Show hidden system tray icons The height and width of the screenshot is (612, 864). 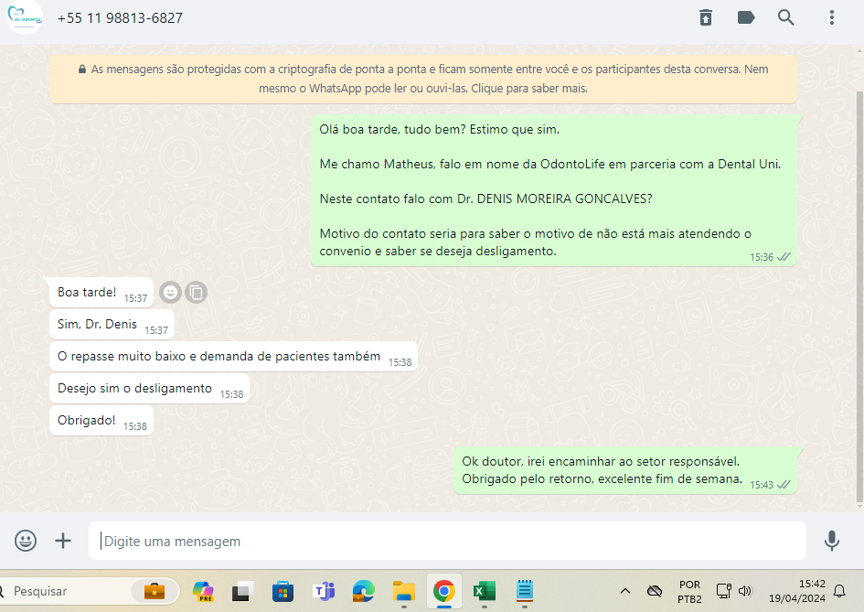click(624, 591)
